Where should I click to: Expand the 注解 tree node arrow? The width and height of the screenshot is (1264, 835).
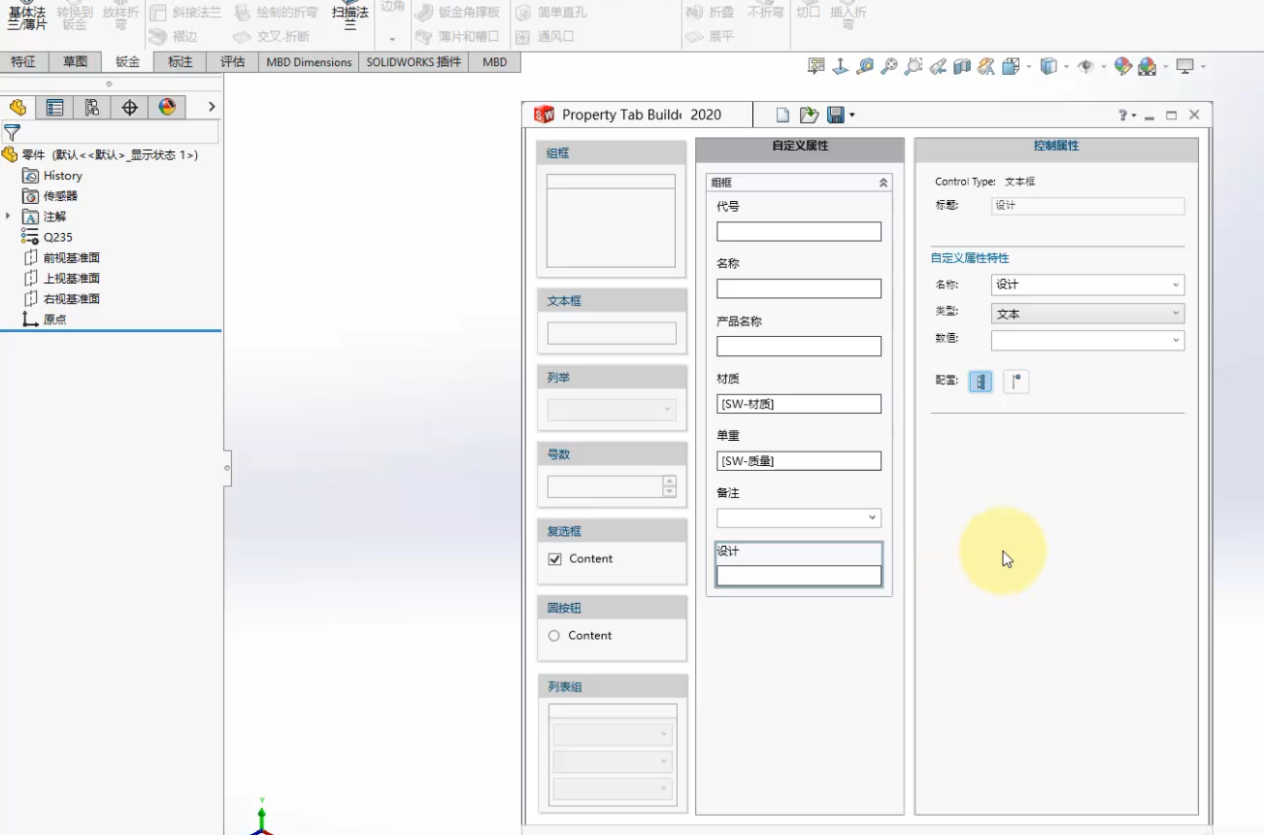(9, 217)
